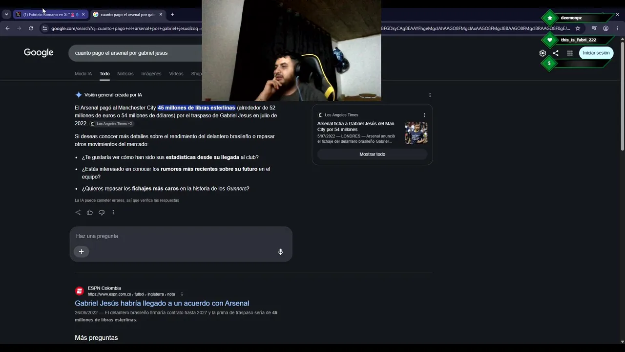Share the search results via share icon
Screen dimensions: 625x352
(556, 53)
